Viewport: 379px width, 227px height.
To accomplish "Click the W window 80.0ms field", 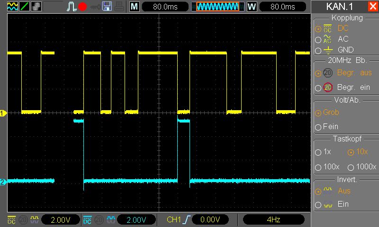I will point(282,7).
